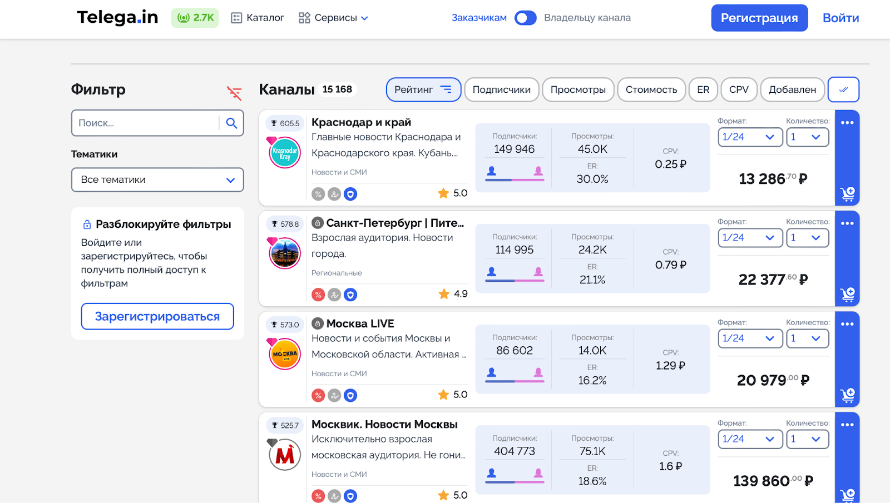Open quantity dropdown for Краснодар и край
890x503 pixels.
(x=807, y=137)
